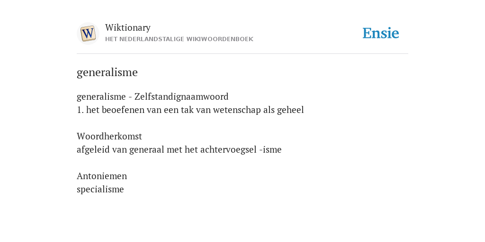The width and height of the screenshot is (485, 242).
Task: Click the generalisme heading
Action: click(x=107, y=72)
